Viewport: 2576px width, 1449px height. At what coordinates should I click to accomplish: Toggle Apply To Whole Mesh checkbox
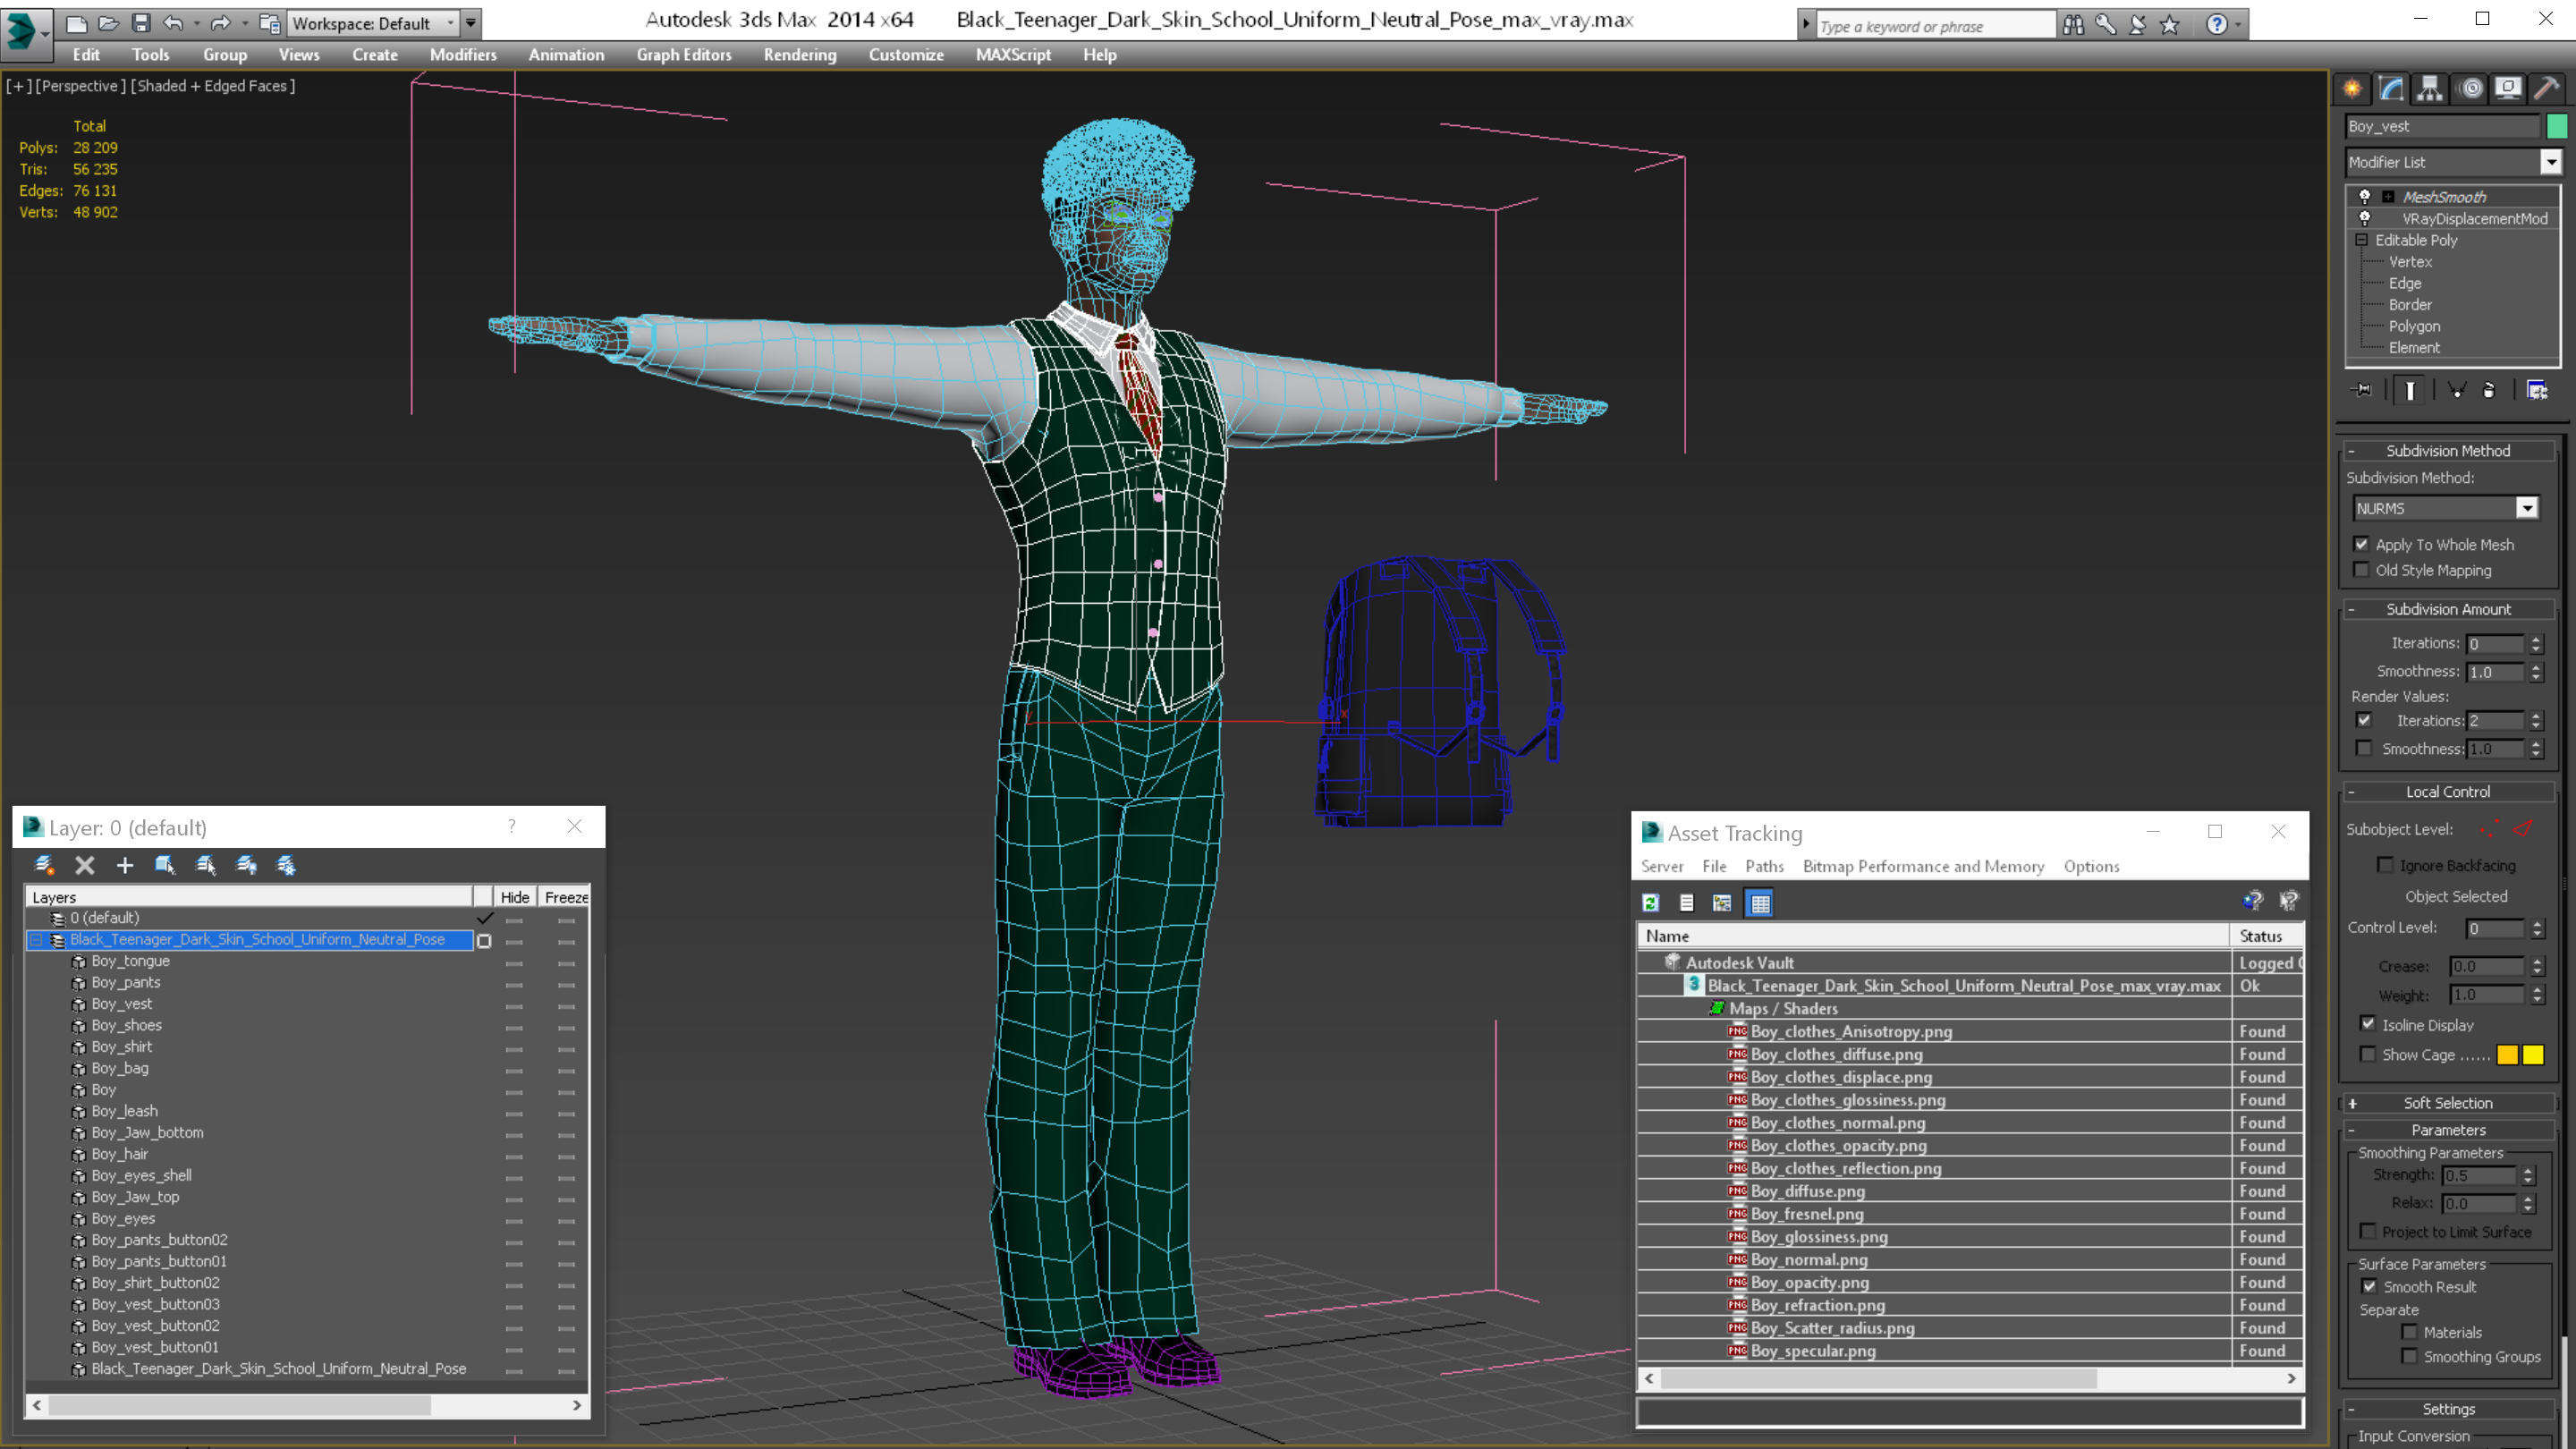[2362, 544]
